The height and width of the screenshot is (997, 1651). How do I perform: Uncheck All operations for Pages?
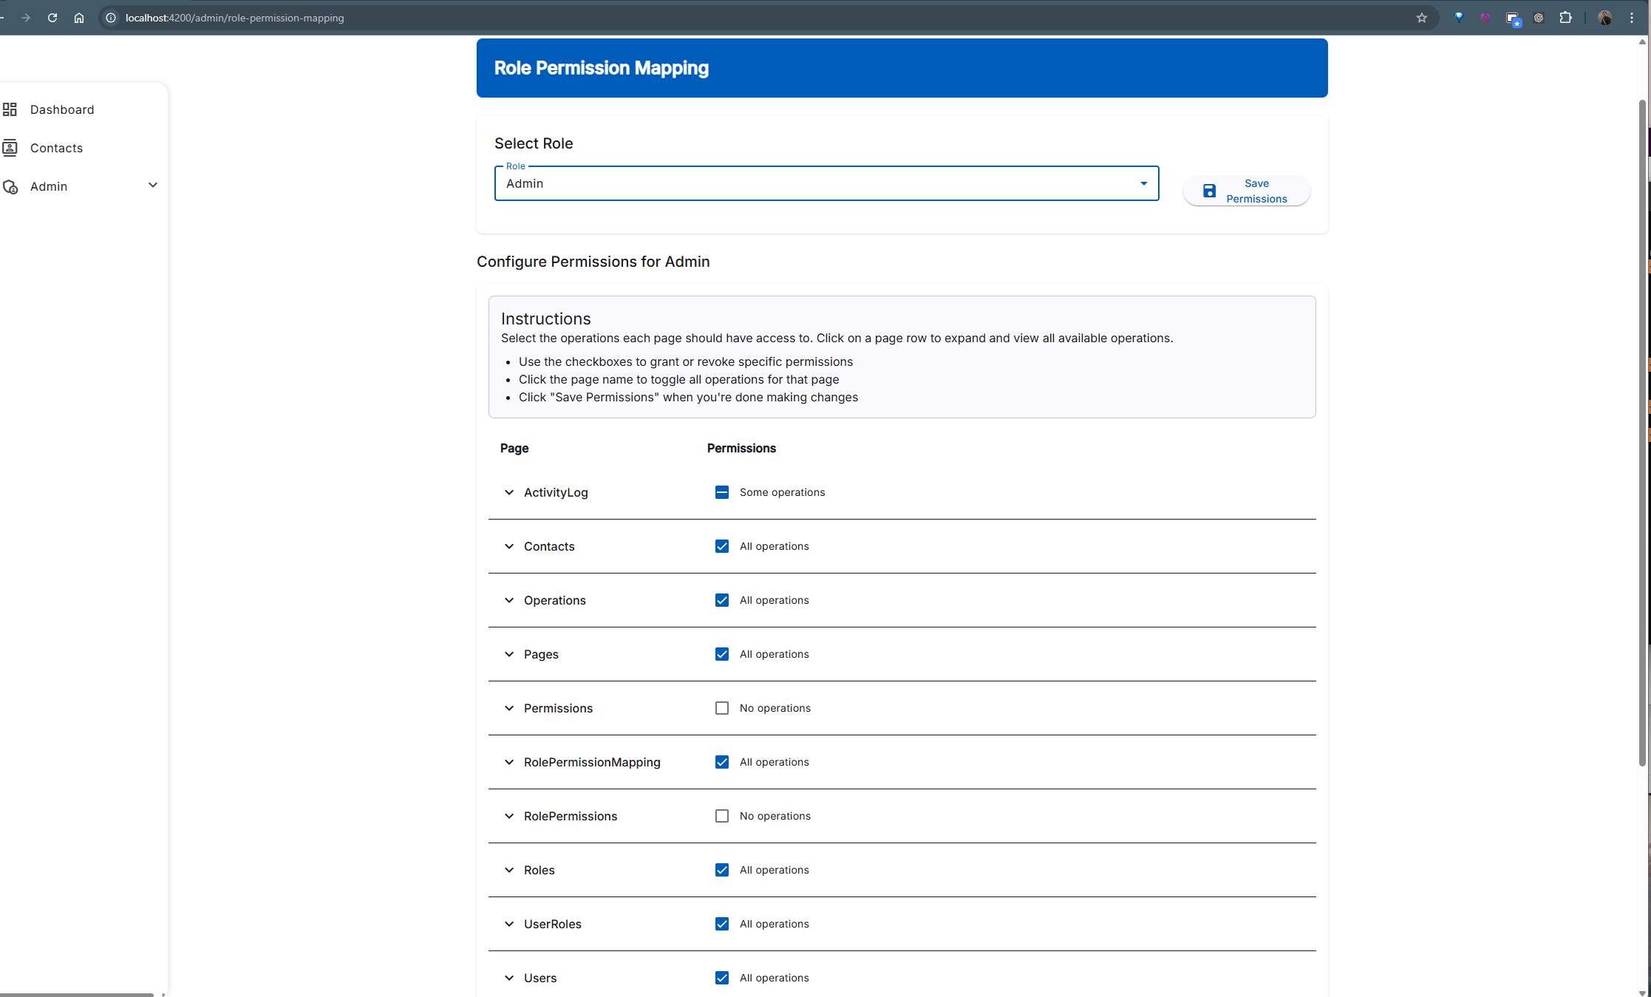point(722,654)
